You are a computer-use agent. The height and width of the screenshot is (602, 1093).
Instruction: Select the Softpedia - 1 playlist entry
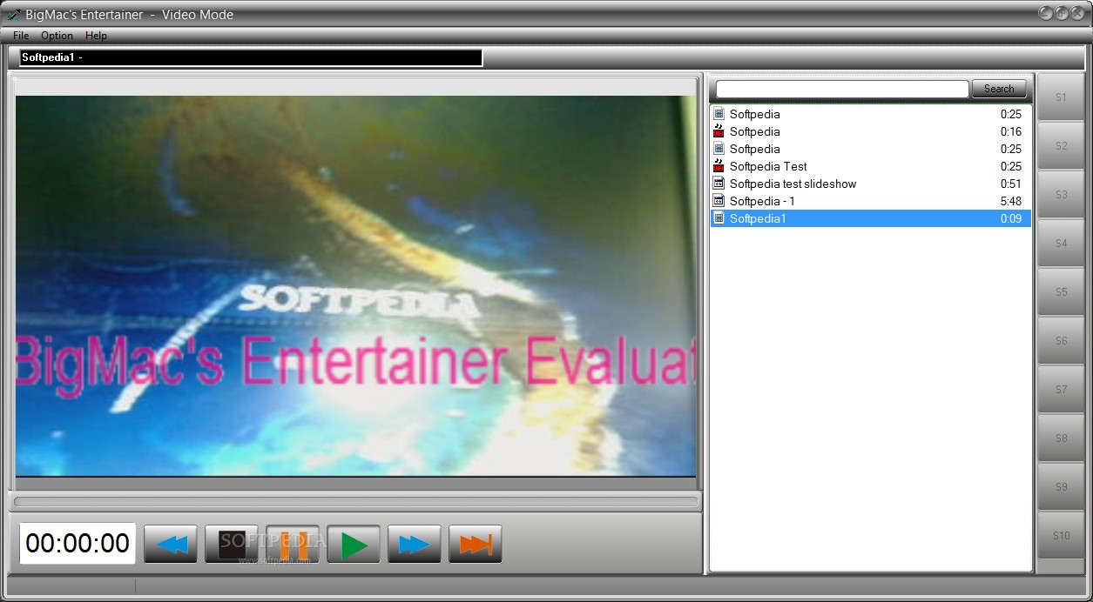coord(871,201)
